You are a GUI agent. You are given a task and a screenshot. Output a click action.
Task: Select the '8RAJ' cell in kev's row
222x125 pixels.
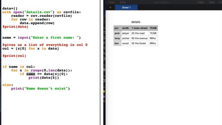153,43
